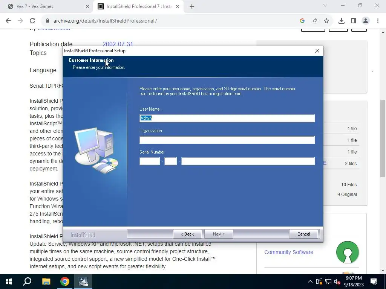Open the tab search chevron
386x289 pixels.
(x=325, y=5)
